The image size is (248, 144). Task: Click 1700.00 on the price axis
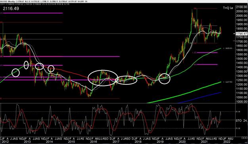(242, 41)
